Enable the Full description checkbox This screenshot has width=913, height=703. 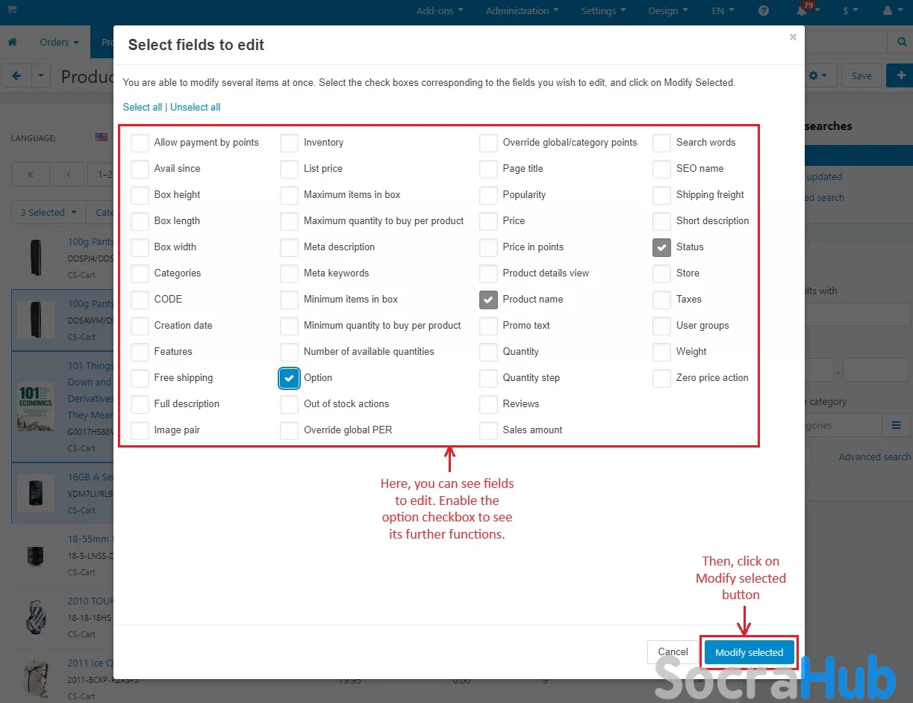(x=140, y=404)
